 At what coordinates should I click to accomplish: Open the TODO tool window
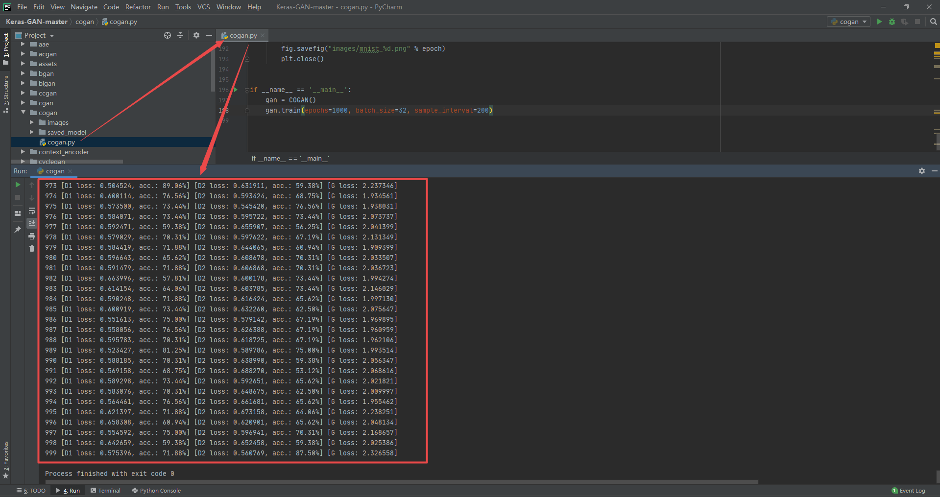pos(31,491)
